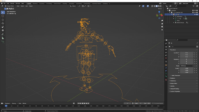Screen dimensions: 199x112
Task: Select the Measure tool
Action: (x=3, y=38)
